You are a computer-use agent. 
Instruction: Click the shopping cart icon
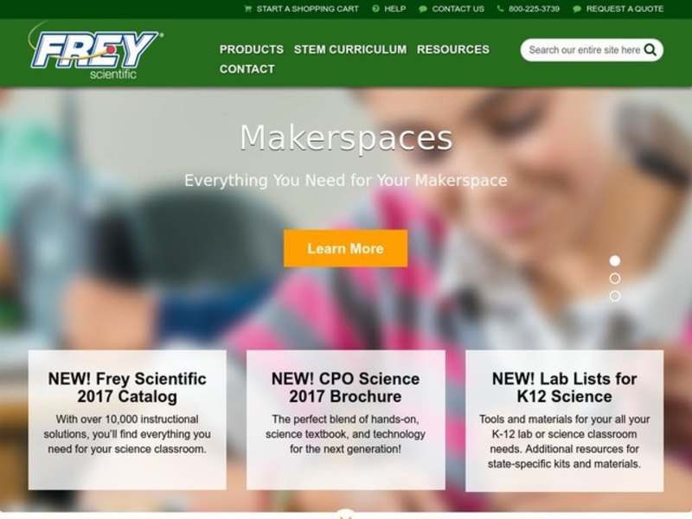[247, 9]
